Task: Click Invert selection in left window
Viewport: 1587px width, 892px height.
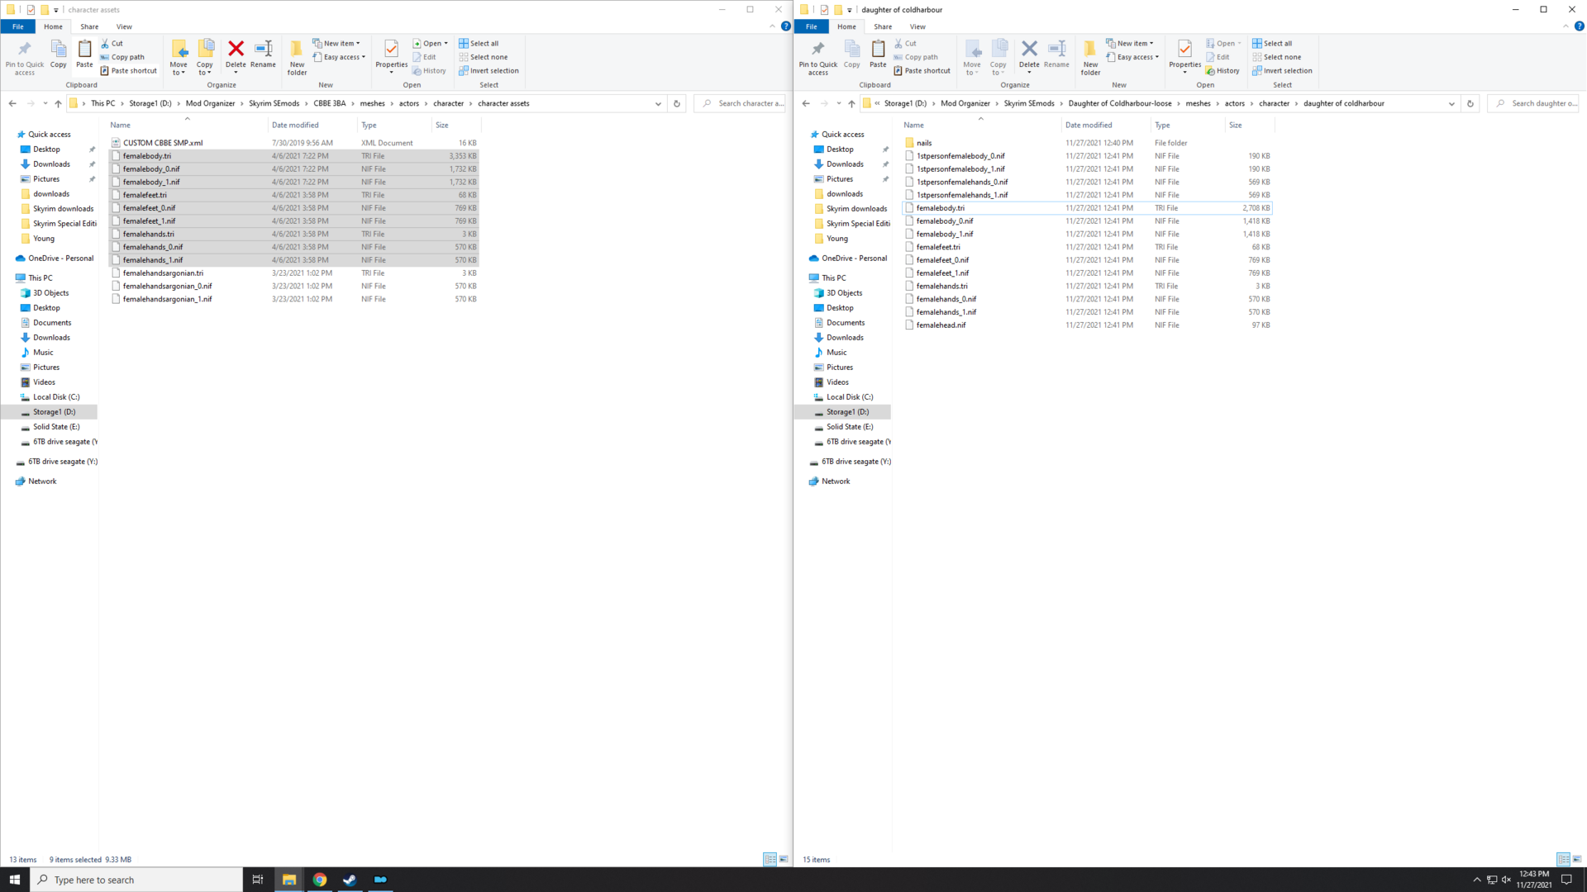Action: coord(488,71)
